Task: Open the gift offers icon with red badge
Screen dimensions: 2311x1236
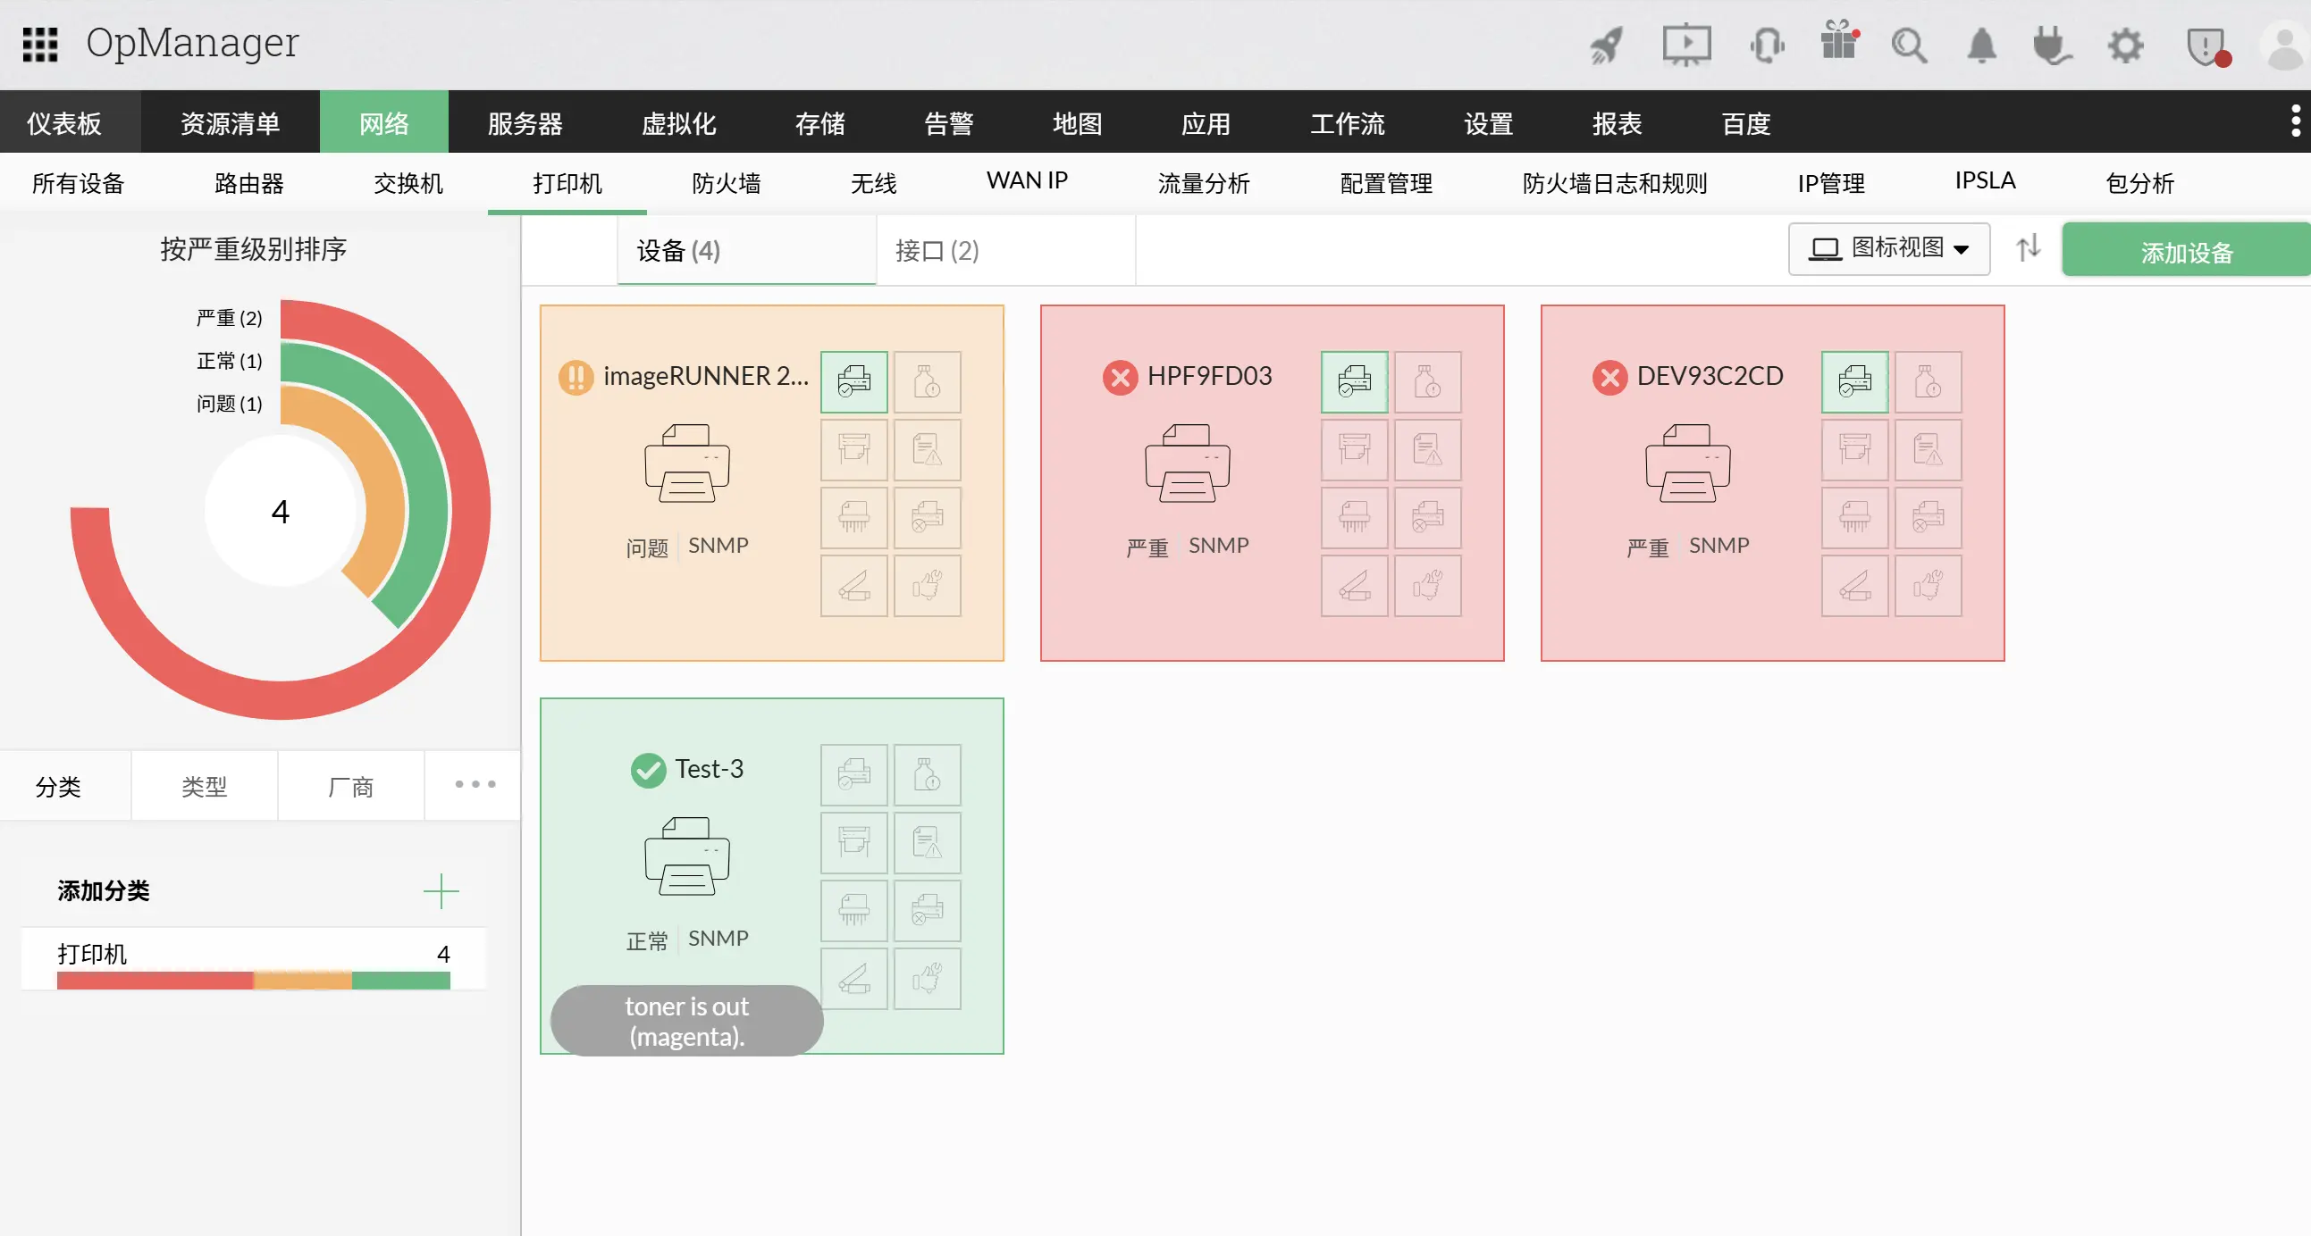Action: [1838, 45]
